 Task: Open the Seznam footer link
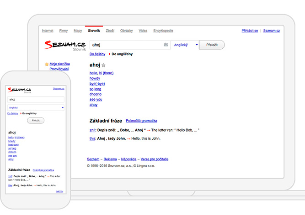(x=93, y=159)
